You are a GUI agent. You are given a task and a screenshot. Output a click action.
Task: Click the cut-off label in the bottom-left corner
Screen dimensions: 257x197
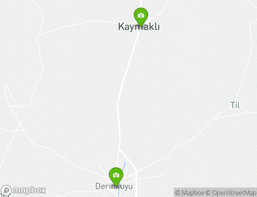coord(5,195)
